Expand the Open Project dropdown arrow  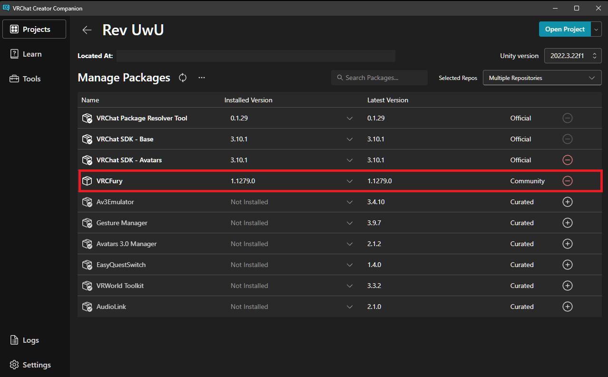597,29
